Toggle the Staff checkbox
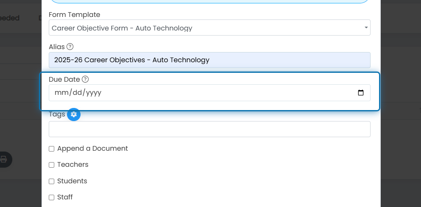421x207 pixels. [x=52, y=198]
